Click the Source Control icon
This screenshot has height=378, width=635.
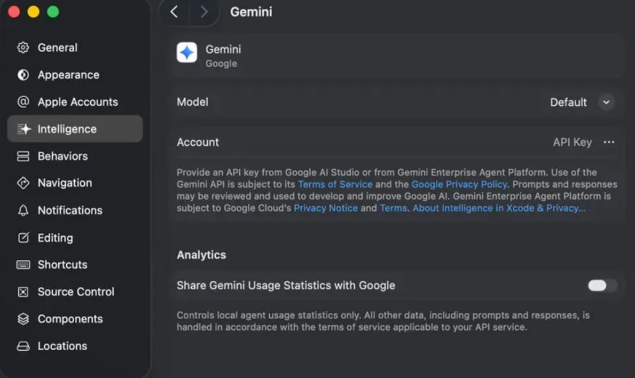[23, 292]
